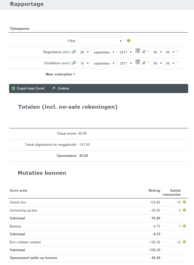Click the green arrow for Annulering op bon
The height and width of the screenshot is (265, 194).
tap(184, 210)
